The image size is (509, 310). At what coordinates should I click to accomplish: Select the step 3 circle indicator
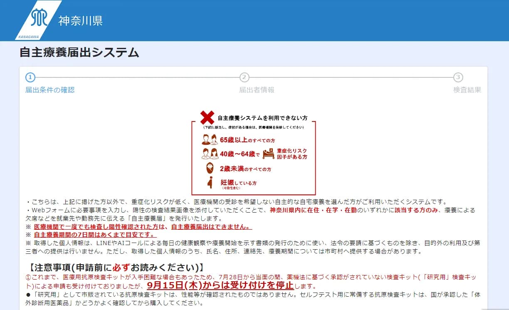pyautogui.click(x=458, y=77)
